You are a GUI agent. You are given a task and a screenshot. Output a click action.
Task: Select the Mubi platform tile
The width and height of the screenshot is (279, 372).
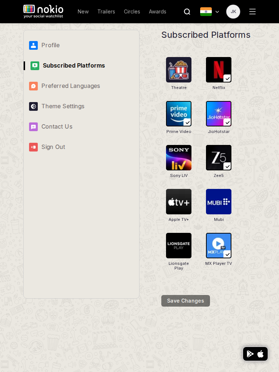(218, 202)
